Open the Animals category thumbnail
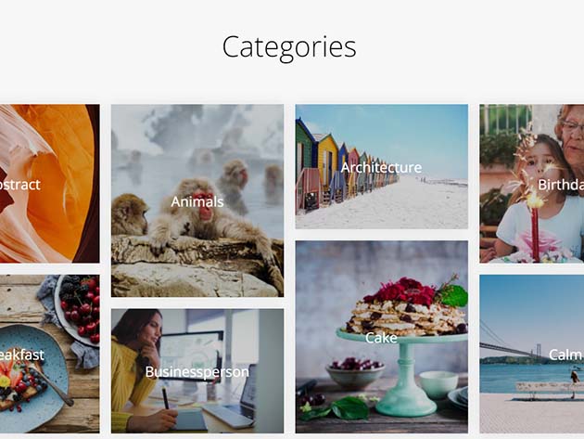The image size is (584, 439). click(197, 200)
